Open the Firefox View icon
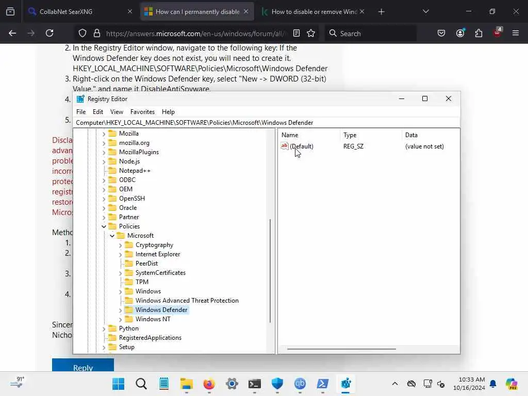 point(10,12)
